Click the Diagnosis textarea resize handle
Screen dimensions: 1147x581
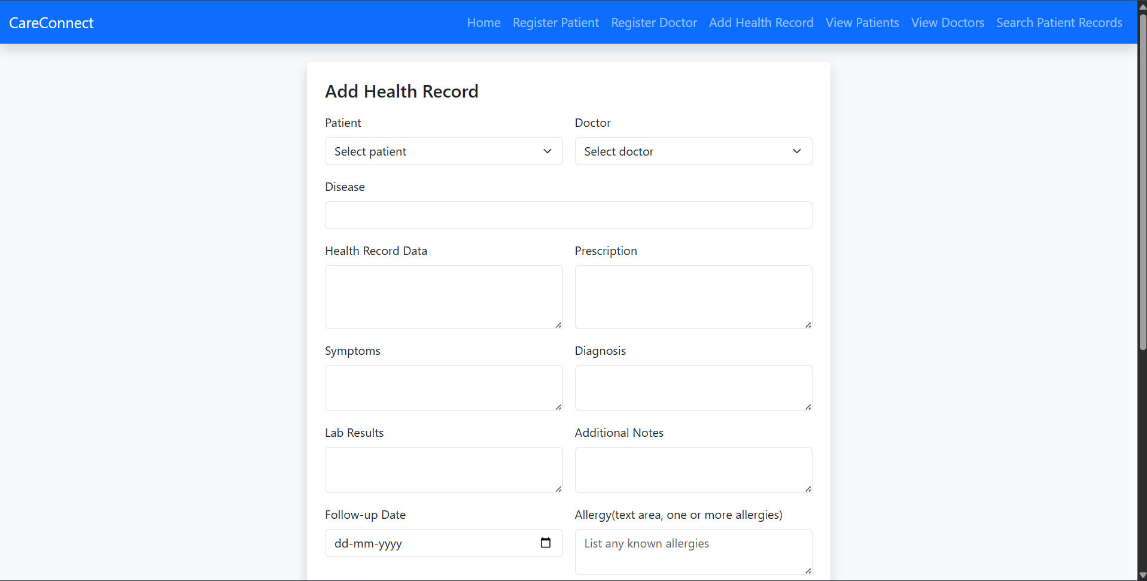(808, 406)
